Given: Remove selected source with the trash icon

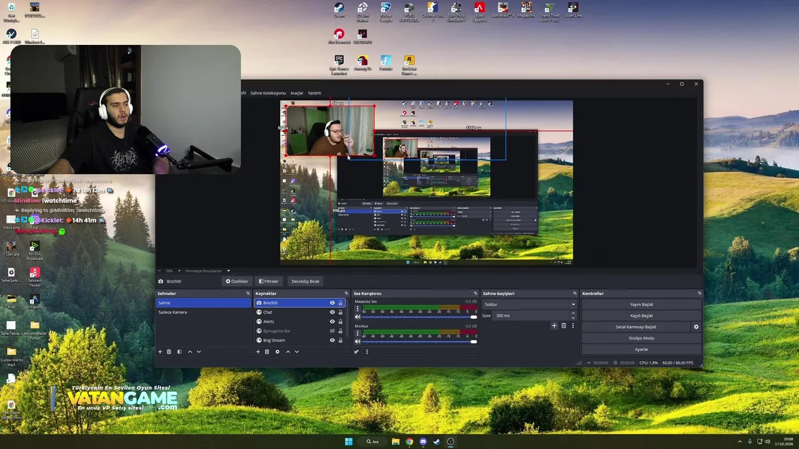Looking at the screenshot, I should coord(267,352).
